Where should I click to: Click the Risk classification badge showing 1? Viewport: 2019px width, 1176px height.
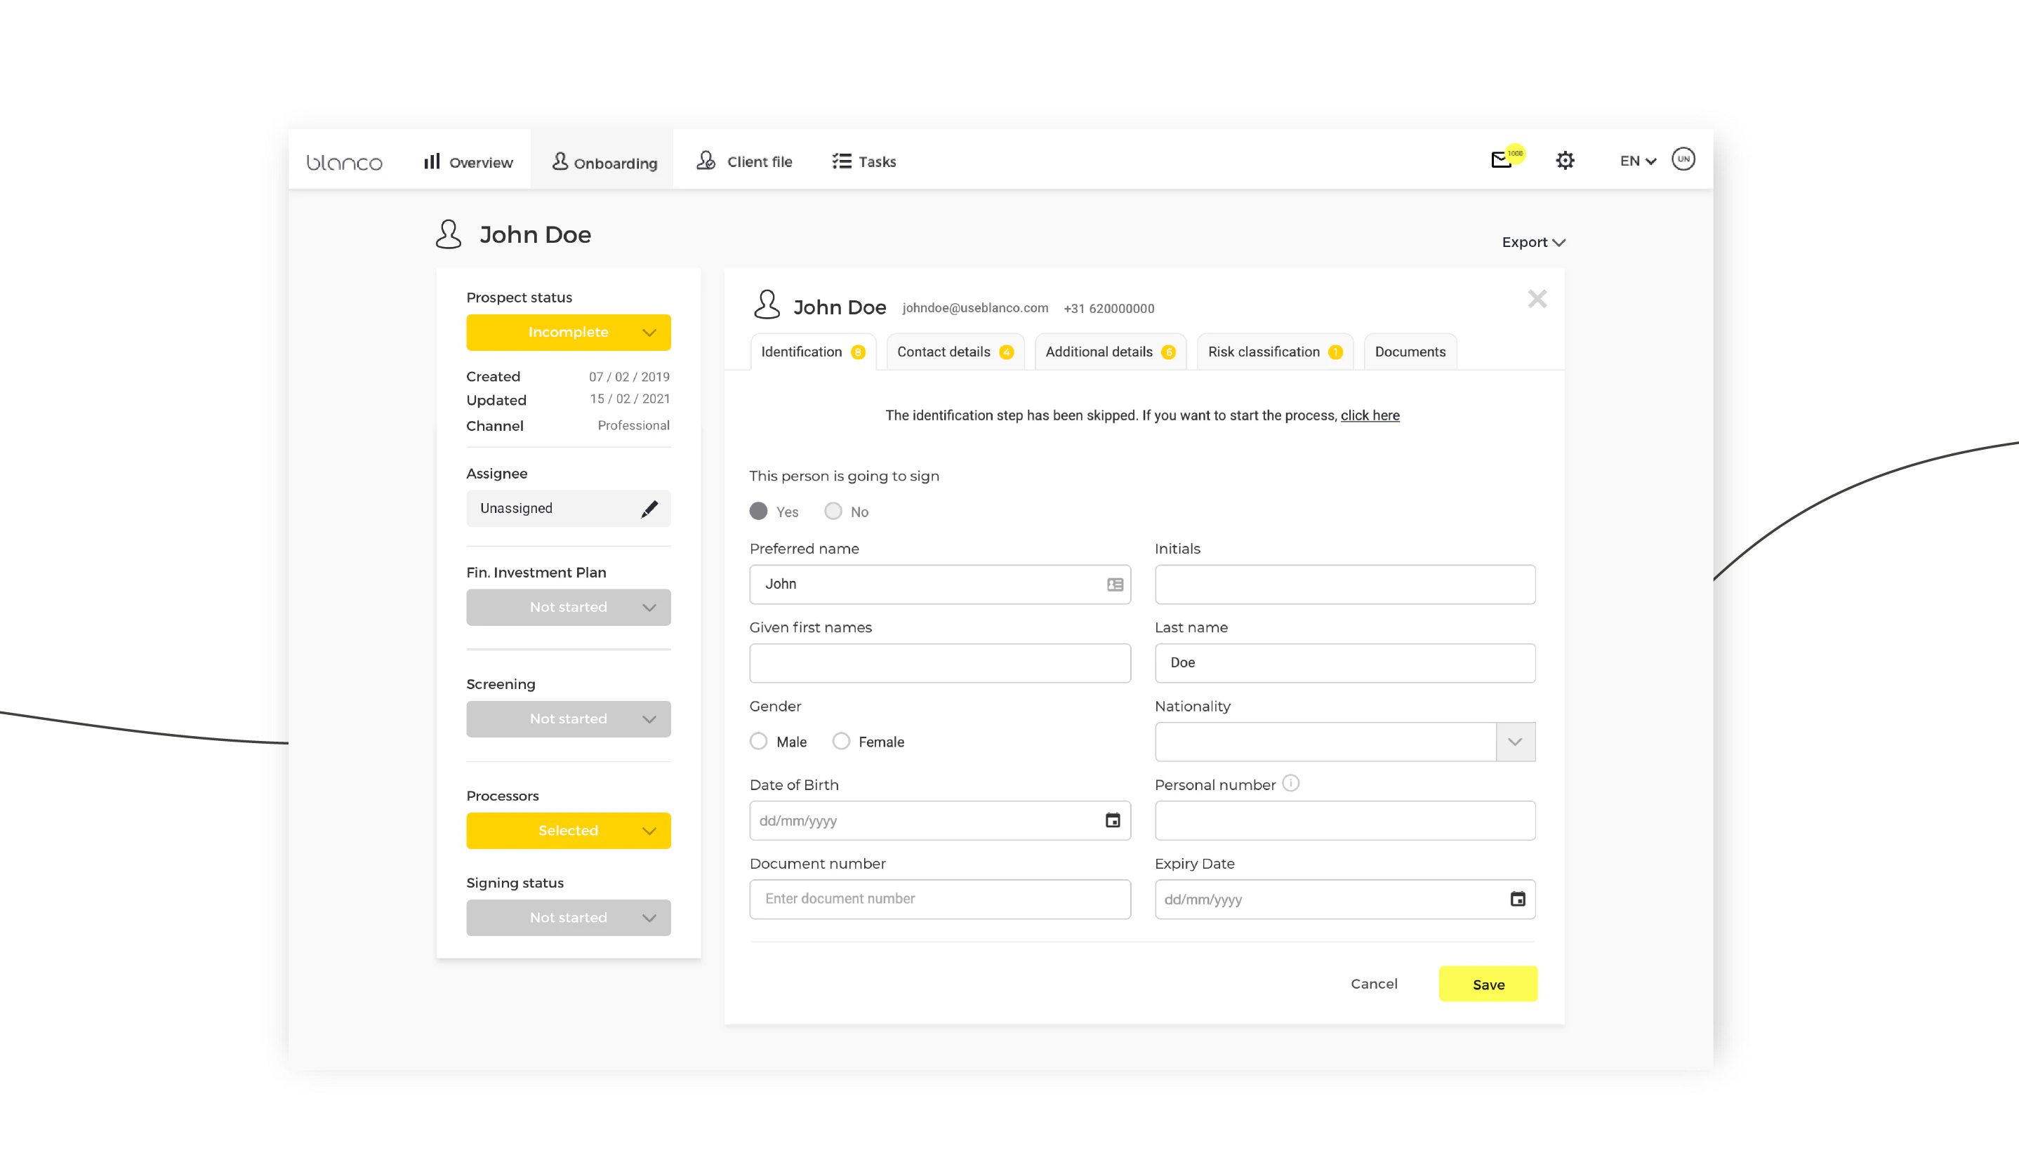[1335, 352]
